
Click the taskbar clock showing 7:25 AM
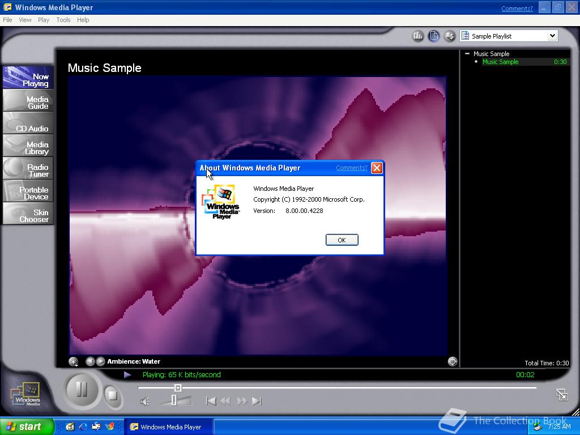[x=559, y=427]
